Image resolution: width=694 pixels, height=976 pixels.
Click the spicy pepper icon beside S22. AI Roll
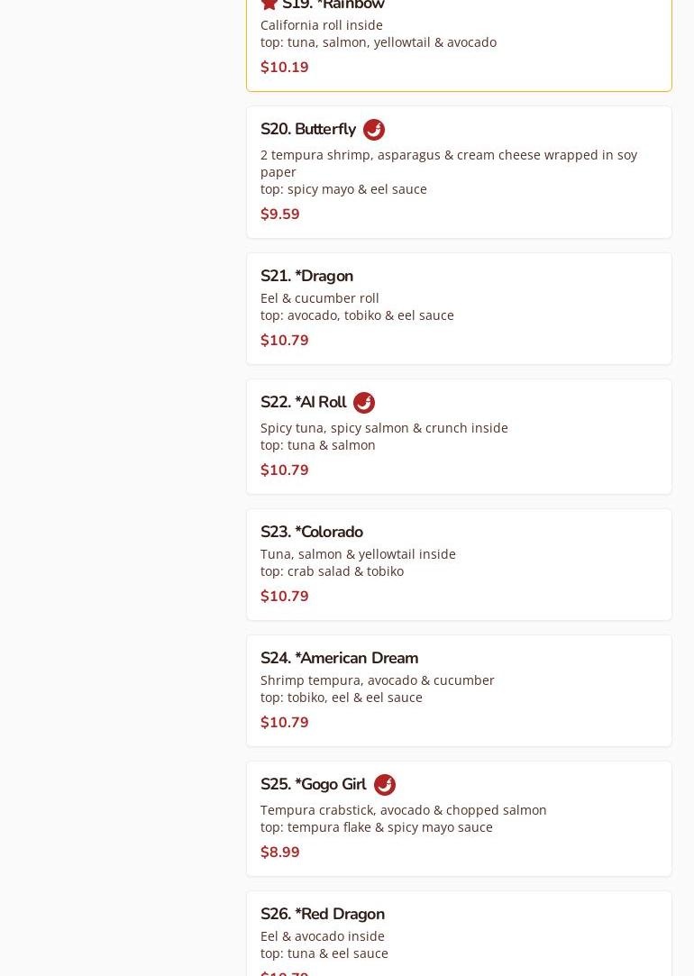click(364, 403)
